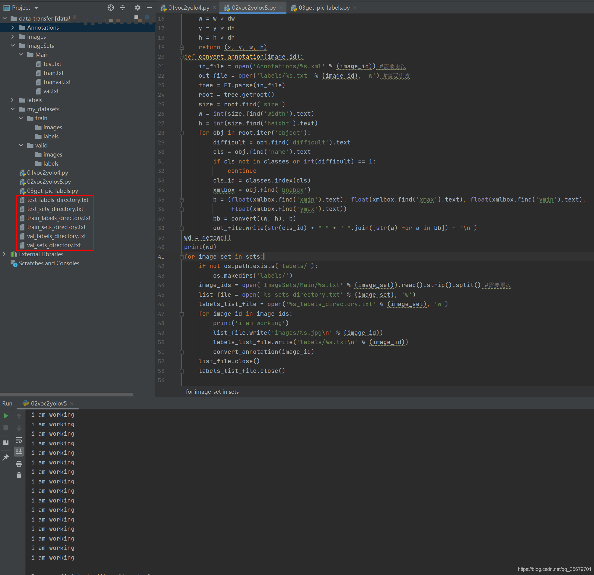Collapse the my_datasets folder
This screenshot has height=575, width=594.
12,109
